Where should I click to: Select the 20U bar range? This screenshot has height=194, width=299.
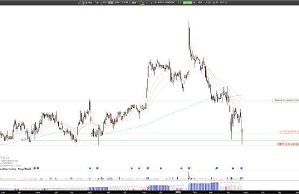[x=105, y=3]
